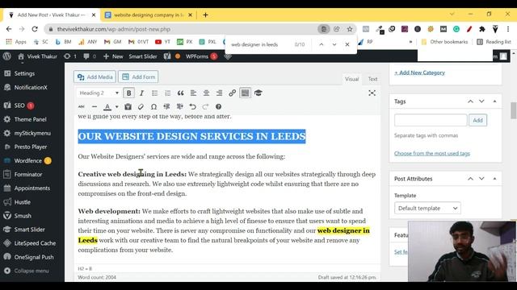Collapse the Post Attributes panel
Image resolution: width=517 pixels, height=290 pixels.
[494, 179]
